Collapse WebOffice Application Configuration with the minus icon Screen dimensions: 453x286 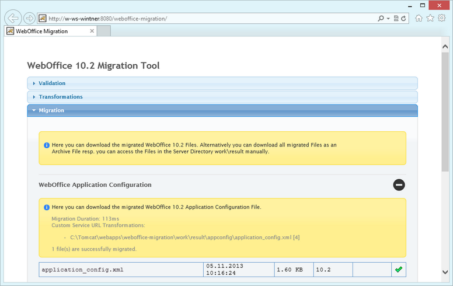click(399, 185)
